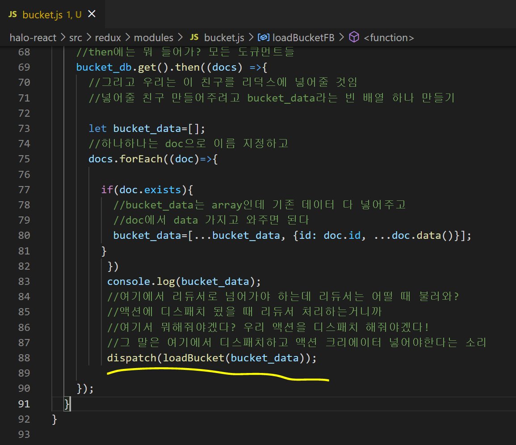Screen dimensions: 516x445
Task: Click dispatch(loadBucket(bucket_data)); line
Action: pyautogui.click(x=212, y=358)
